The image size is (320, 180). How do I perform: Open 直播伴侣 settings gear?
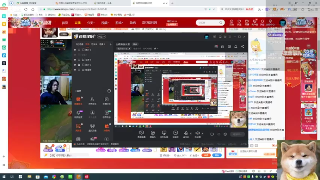pyautogui.click(x=225, y=134)
